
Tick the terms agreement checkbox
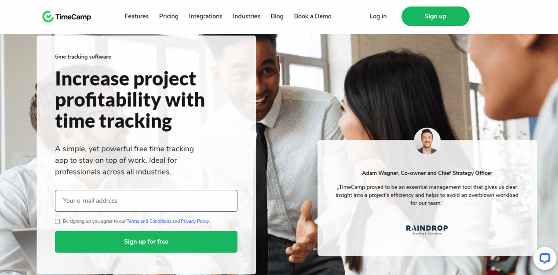[57, 221]
